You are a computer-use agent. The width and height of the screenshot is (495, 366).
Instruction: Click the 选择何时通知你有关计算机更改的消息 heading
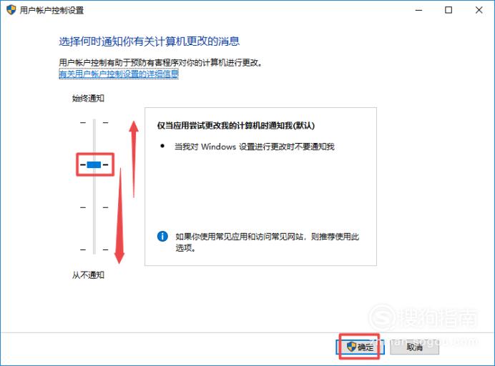150,41
